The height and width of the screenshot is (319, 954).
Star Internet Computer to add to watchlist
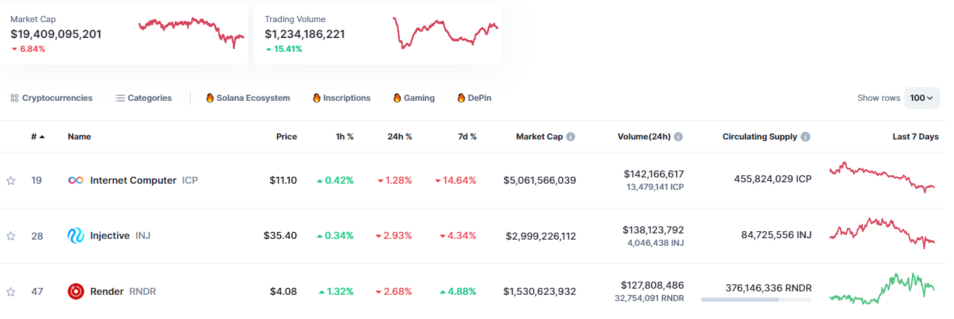(x=11, y=181)
